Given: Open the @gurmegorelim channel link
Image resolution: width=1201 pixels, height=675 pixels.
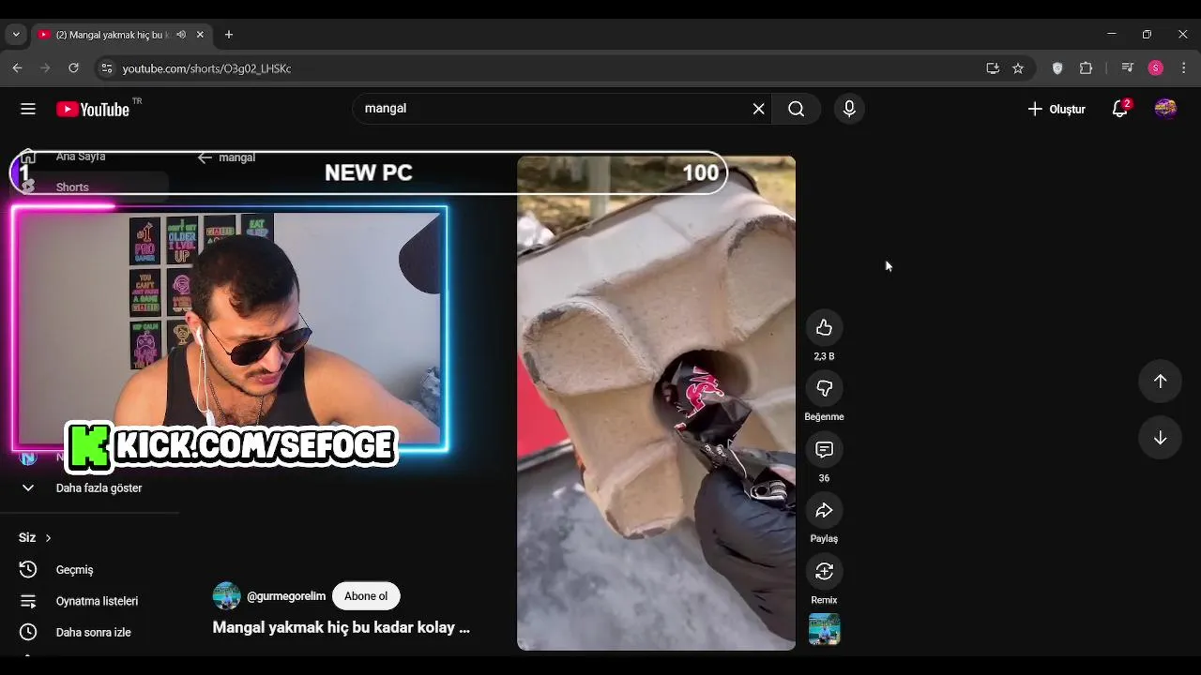Looking at the screenshot, I should point(286,596).
